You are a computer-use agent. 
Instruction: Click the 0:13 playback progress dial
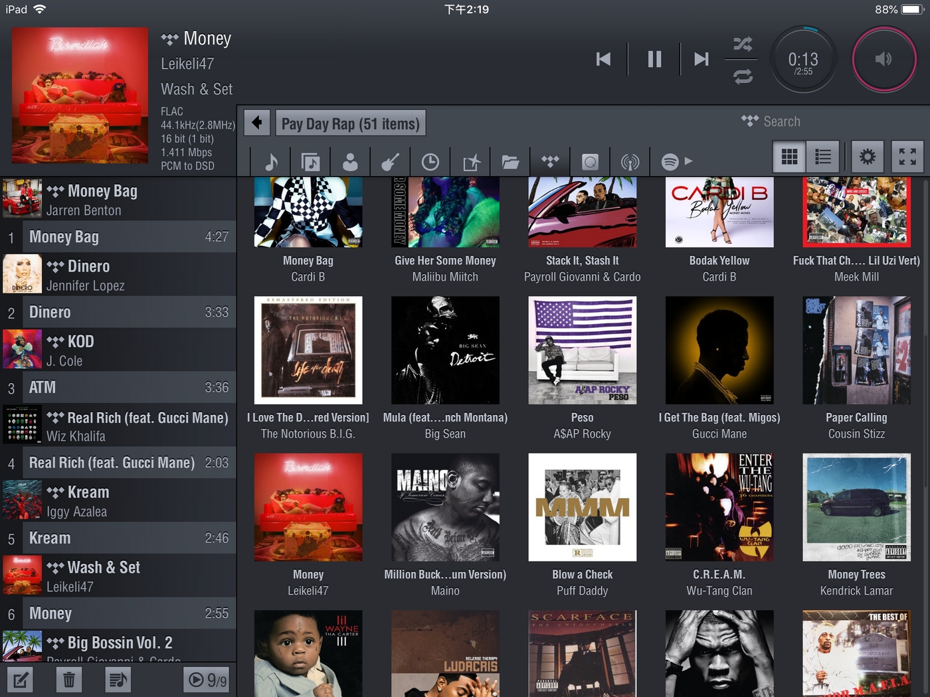[x=803, y=60]
